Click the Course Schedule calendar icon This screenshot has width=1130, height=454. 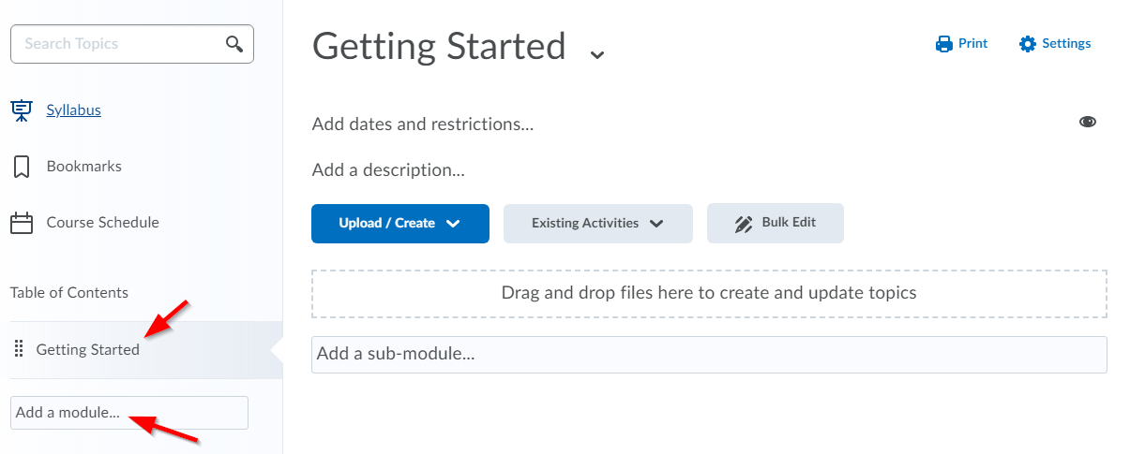(x=21, y=223)
